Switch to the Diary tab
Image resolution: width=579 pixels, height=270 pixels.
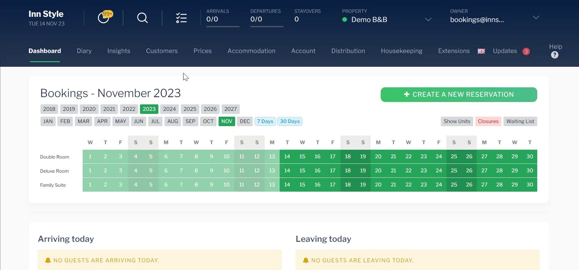pyautogui.click(x=84, y=51)
